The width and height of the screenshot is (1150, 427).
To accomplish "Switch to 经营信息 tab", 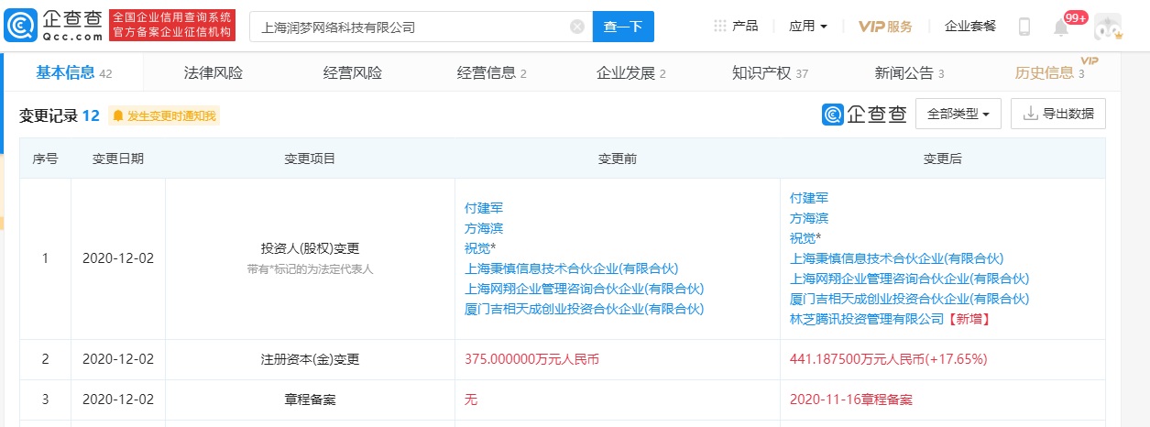I will click(492, 72).
